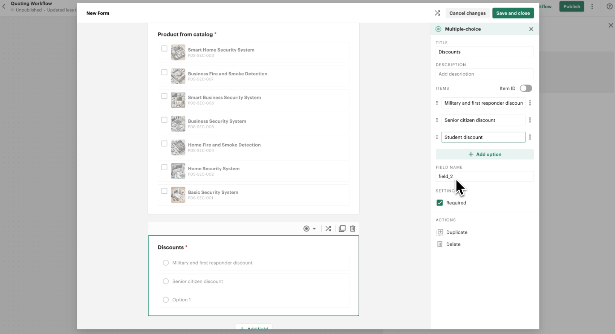Open workflow more options next to Publish
The image size is (615, 334).
(592, 6)
